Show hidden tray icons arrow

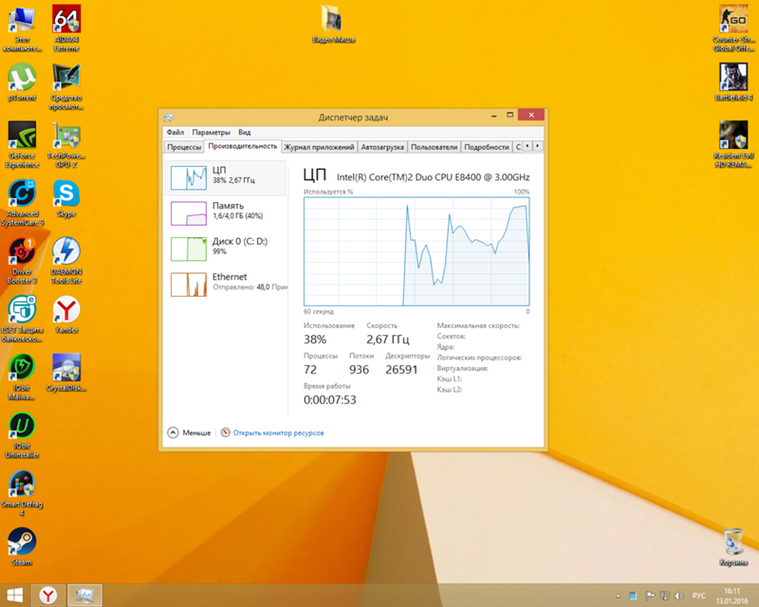[x=619, y=596]
